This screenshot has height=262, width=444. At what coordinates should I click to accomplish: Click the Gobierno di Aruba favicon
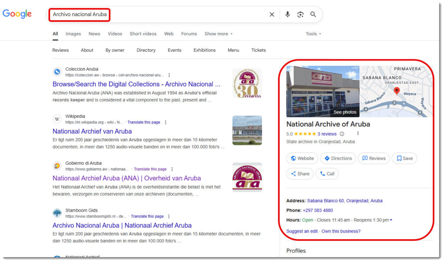pyautogui.click(x=57, y=166)
